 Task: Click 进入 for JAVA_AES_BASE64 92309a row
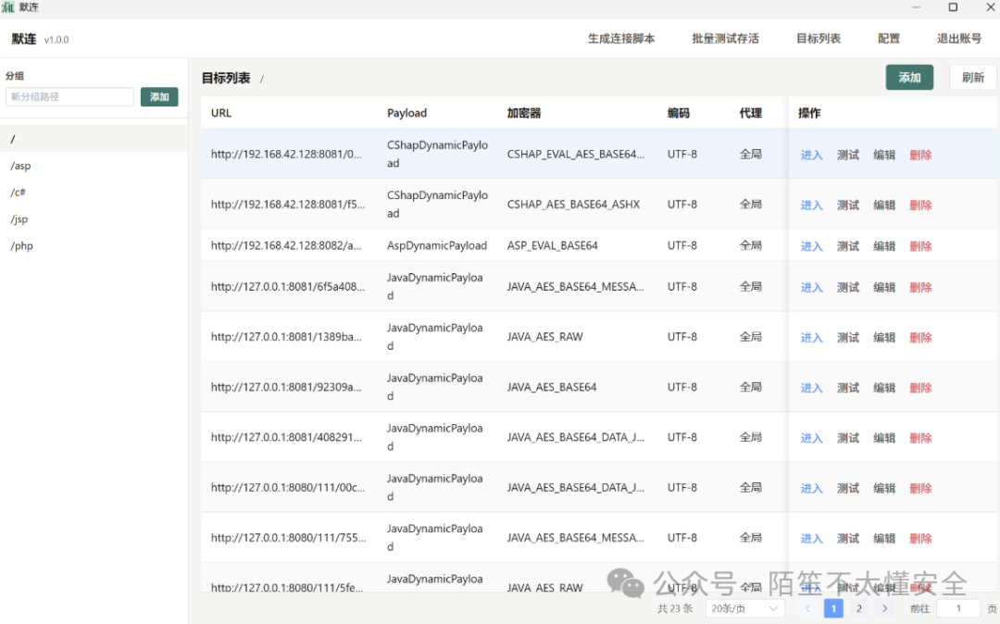tap(811, 388)
